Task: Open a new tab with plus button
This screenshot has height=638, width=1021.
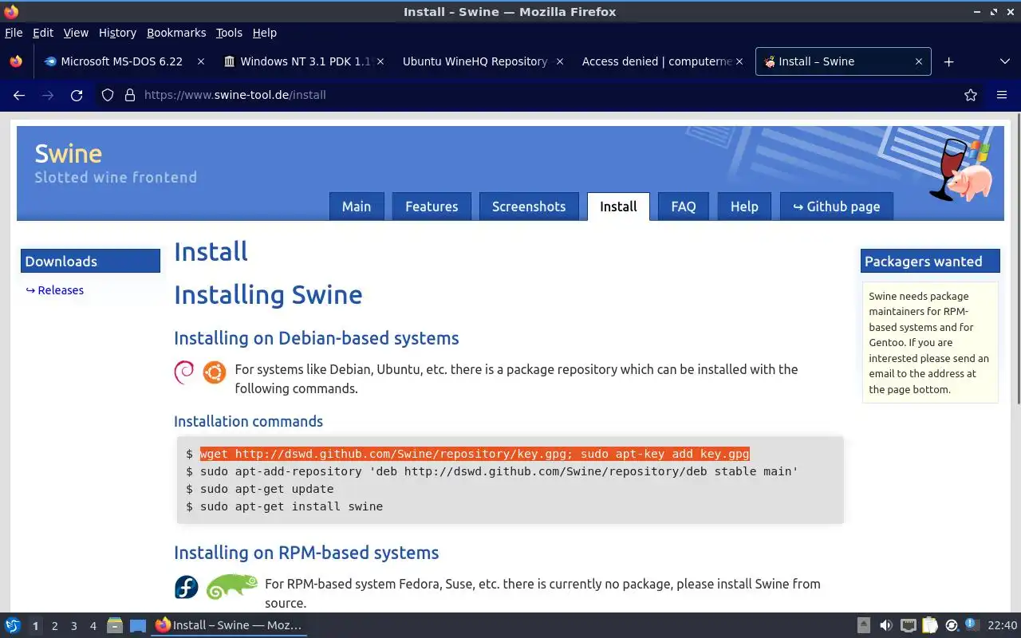Action: 948,61
